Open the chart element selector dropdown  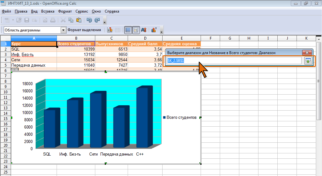[63, 30]
